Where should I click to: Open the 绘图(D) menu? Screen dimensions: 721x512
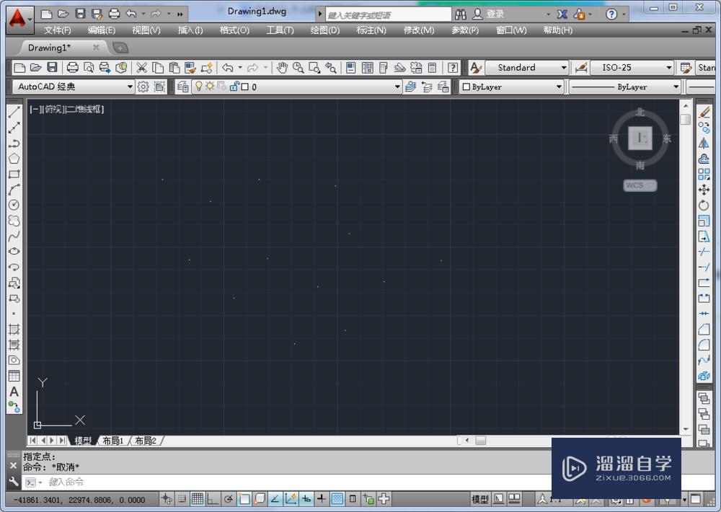coord(325,30)
